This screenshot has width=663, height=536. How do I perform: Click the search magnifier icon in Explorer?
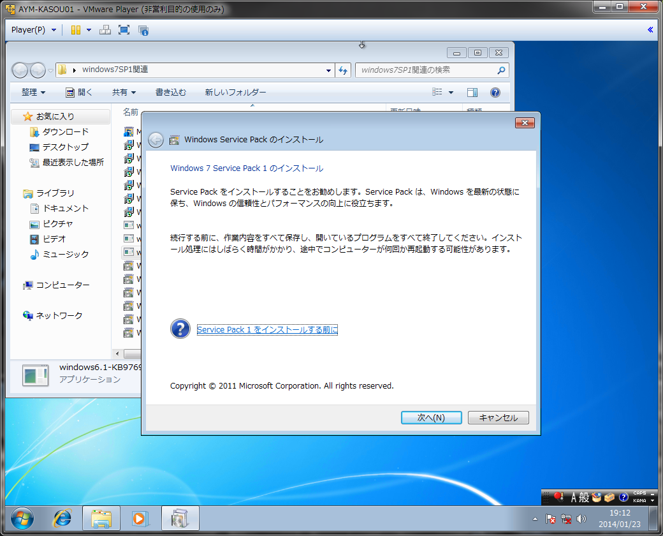click(502, 70)
